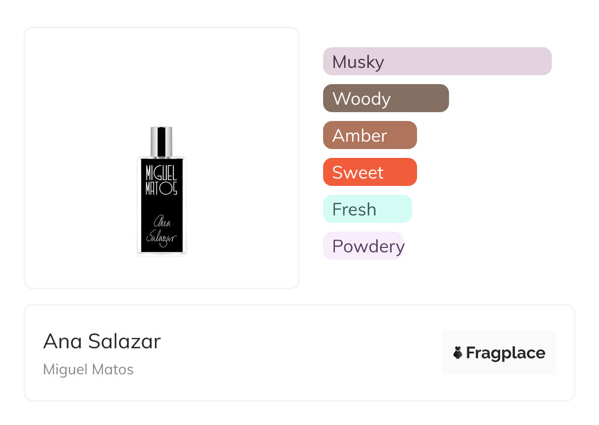Select the mint Fresh accord bar
Screen dimensions: 599x425
367,209
